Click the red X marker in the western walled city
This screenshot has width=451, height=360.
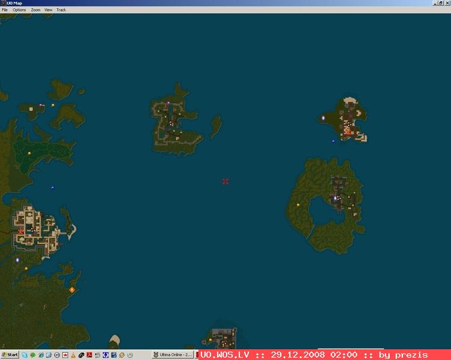tap(20, 232)
